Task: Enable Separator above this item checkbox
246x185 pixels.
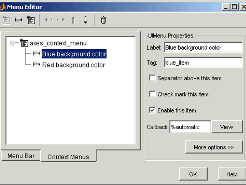Action: coord(152,78)
